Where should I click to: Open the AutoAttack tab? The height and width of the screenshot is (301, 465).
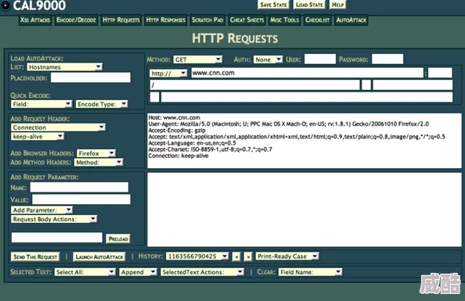[x=351, y=20]
